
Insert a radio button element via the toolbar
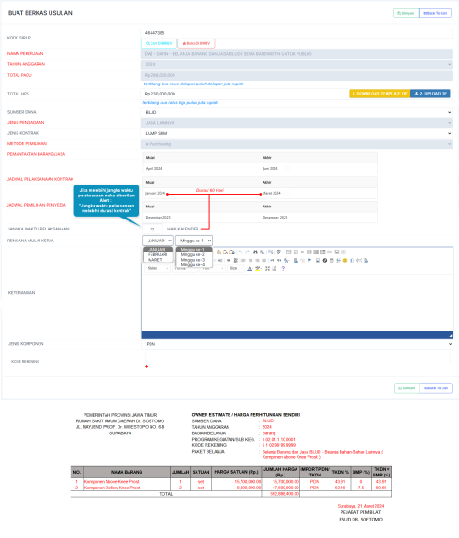(x=302, y=252)
